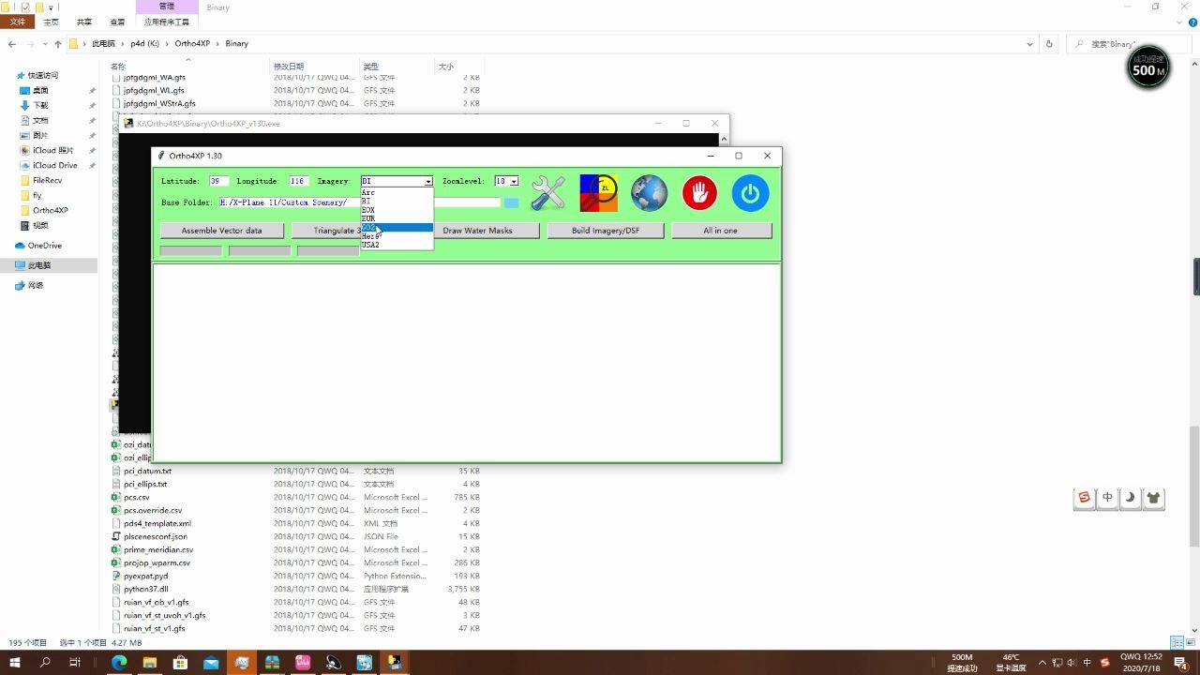Open Mail app from taskbar

(211, 662)
